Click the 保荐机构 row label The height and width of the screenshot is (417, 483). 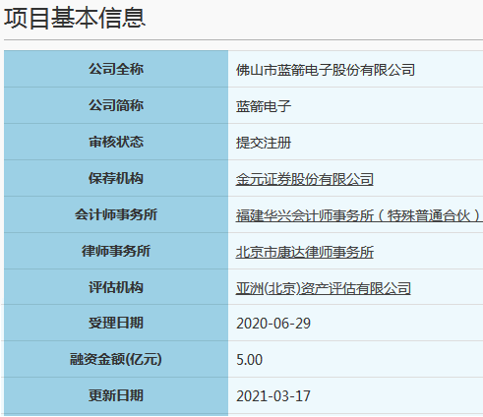(116, 178)
